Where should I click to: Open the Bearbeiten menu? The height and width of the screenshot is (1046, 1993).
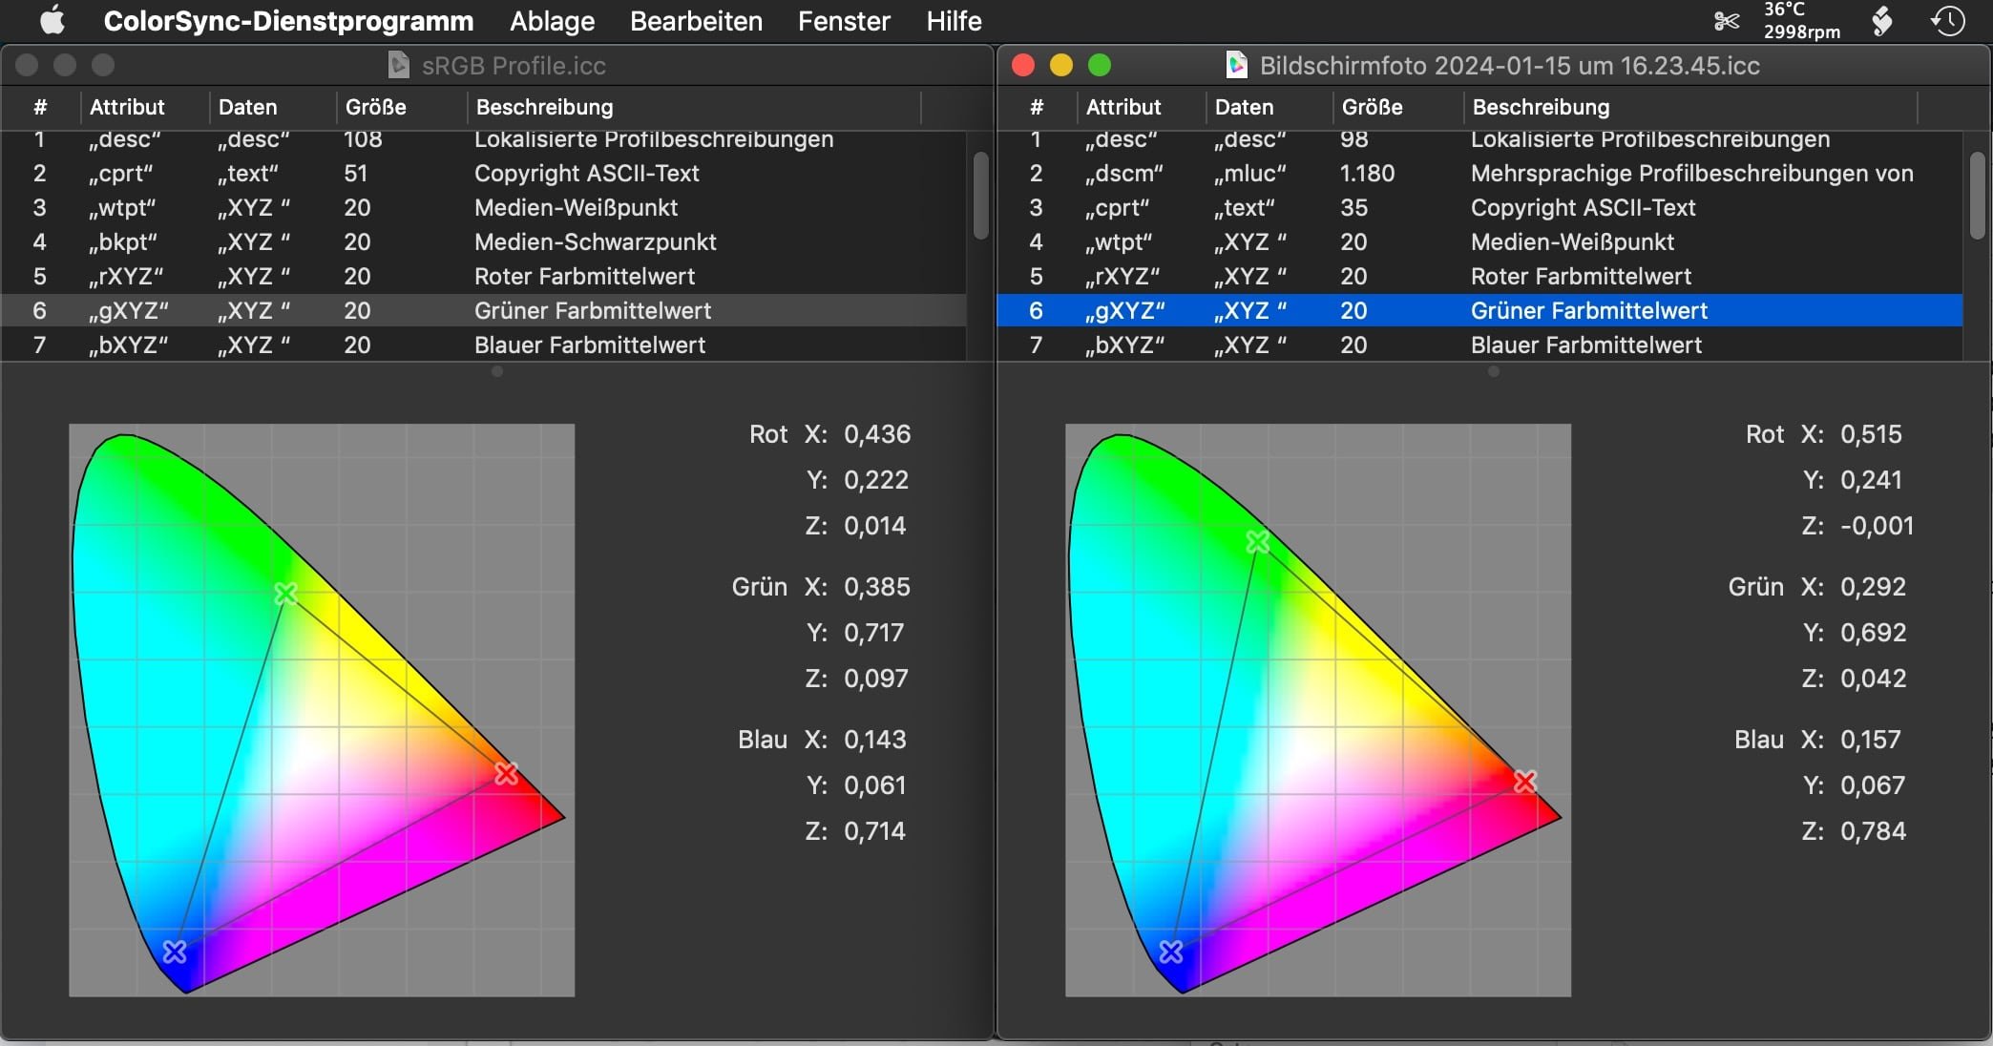click(x=696, y=21)
